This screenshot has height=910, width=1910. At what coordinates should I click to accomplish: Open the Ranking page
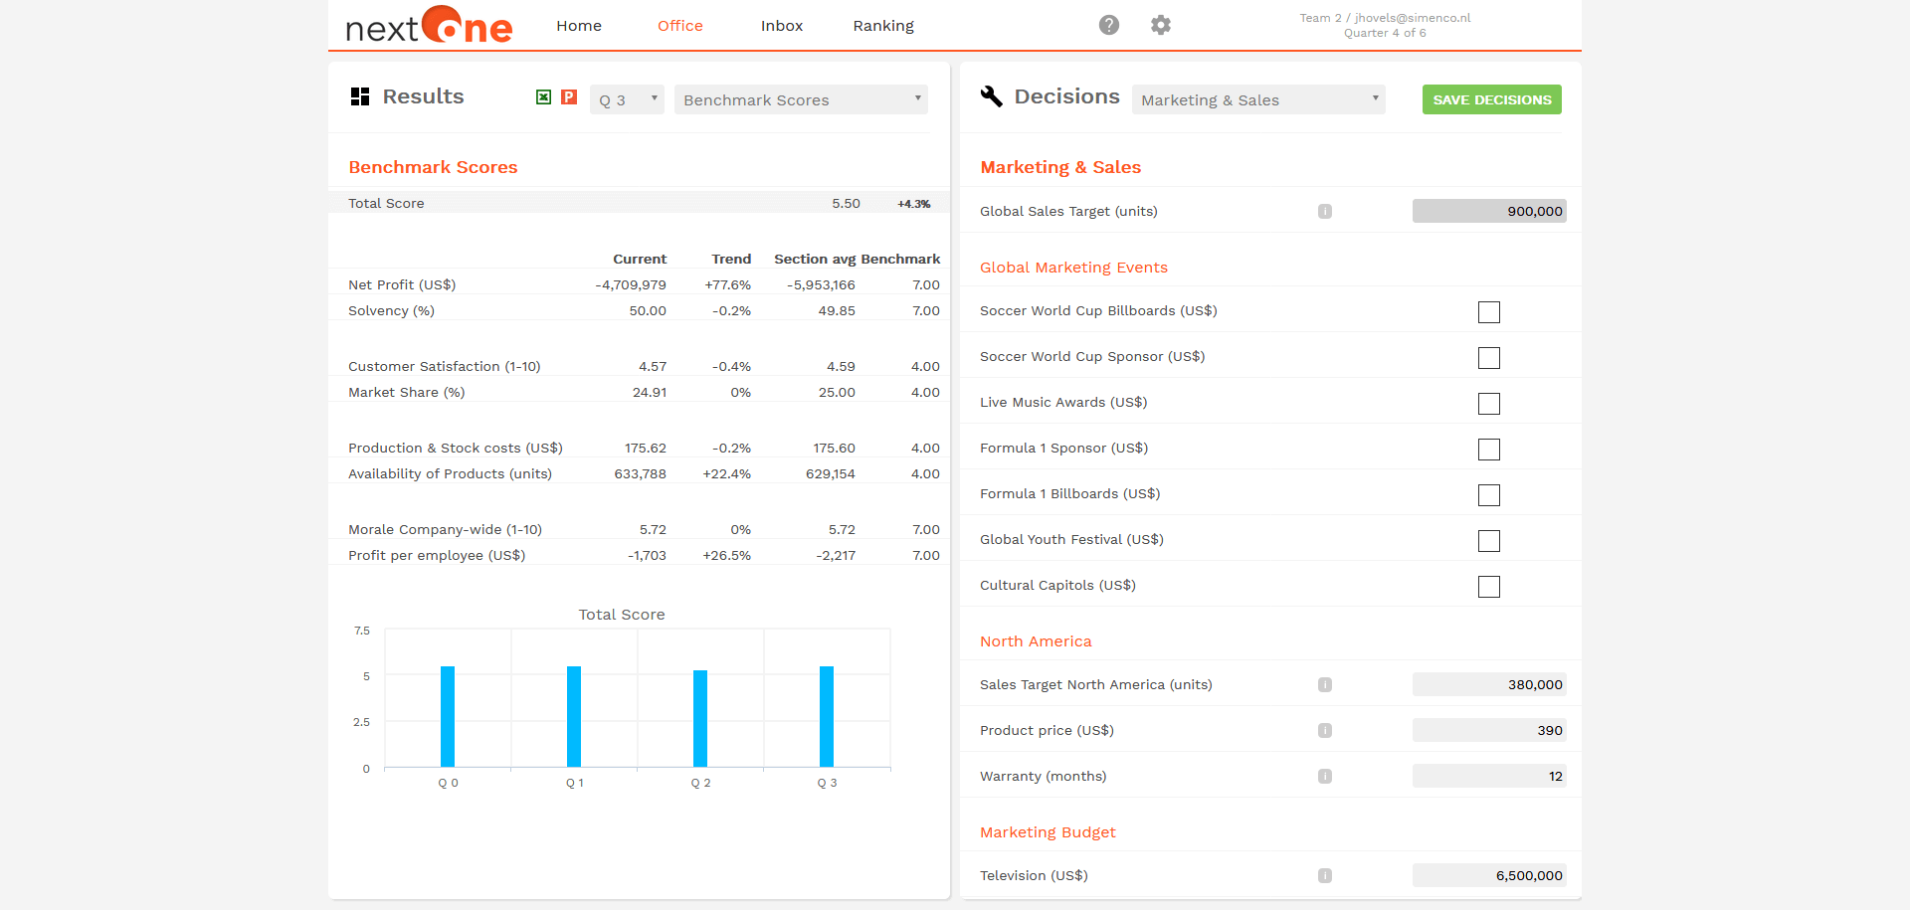883,26
